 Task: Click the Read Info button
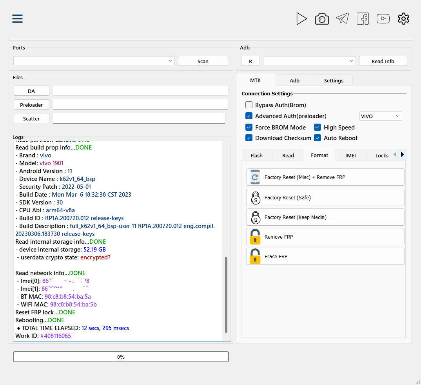coord(383,61)
